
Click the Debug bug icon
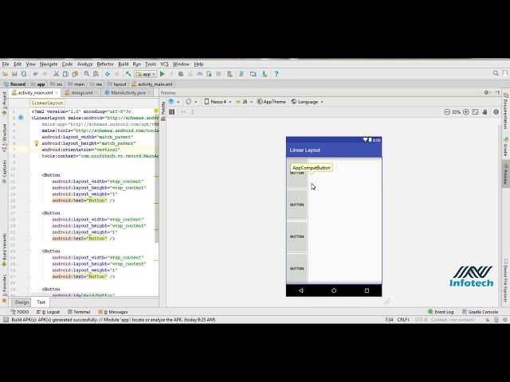point(181,74)
